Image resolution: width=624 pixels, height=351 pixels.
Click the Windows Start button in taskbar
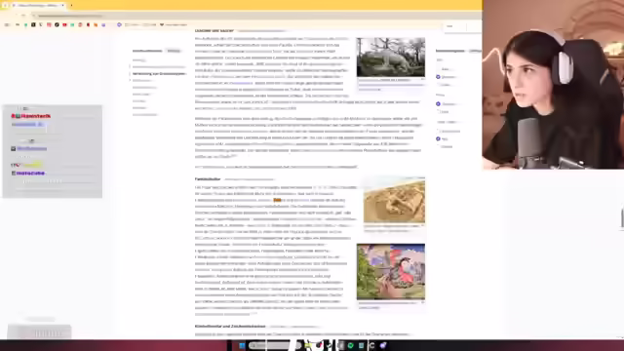click(x=242, y=345)
